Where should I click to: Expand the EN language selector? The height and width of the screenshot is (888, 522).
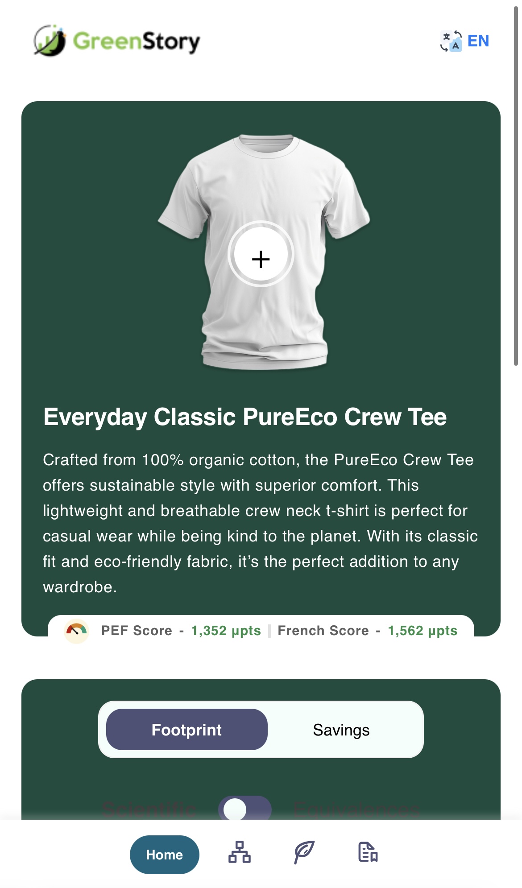[478, 41]
